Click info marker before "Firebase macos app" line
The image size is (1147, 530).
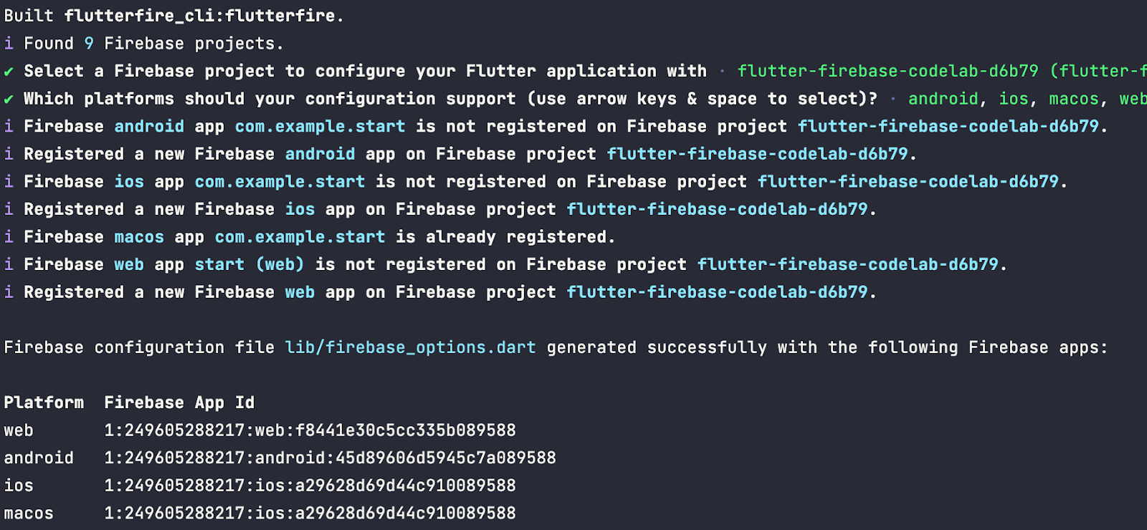9,237
